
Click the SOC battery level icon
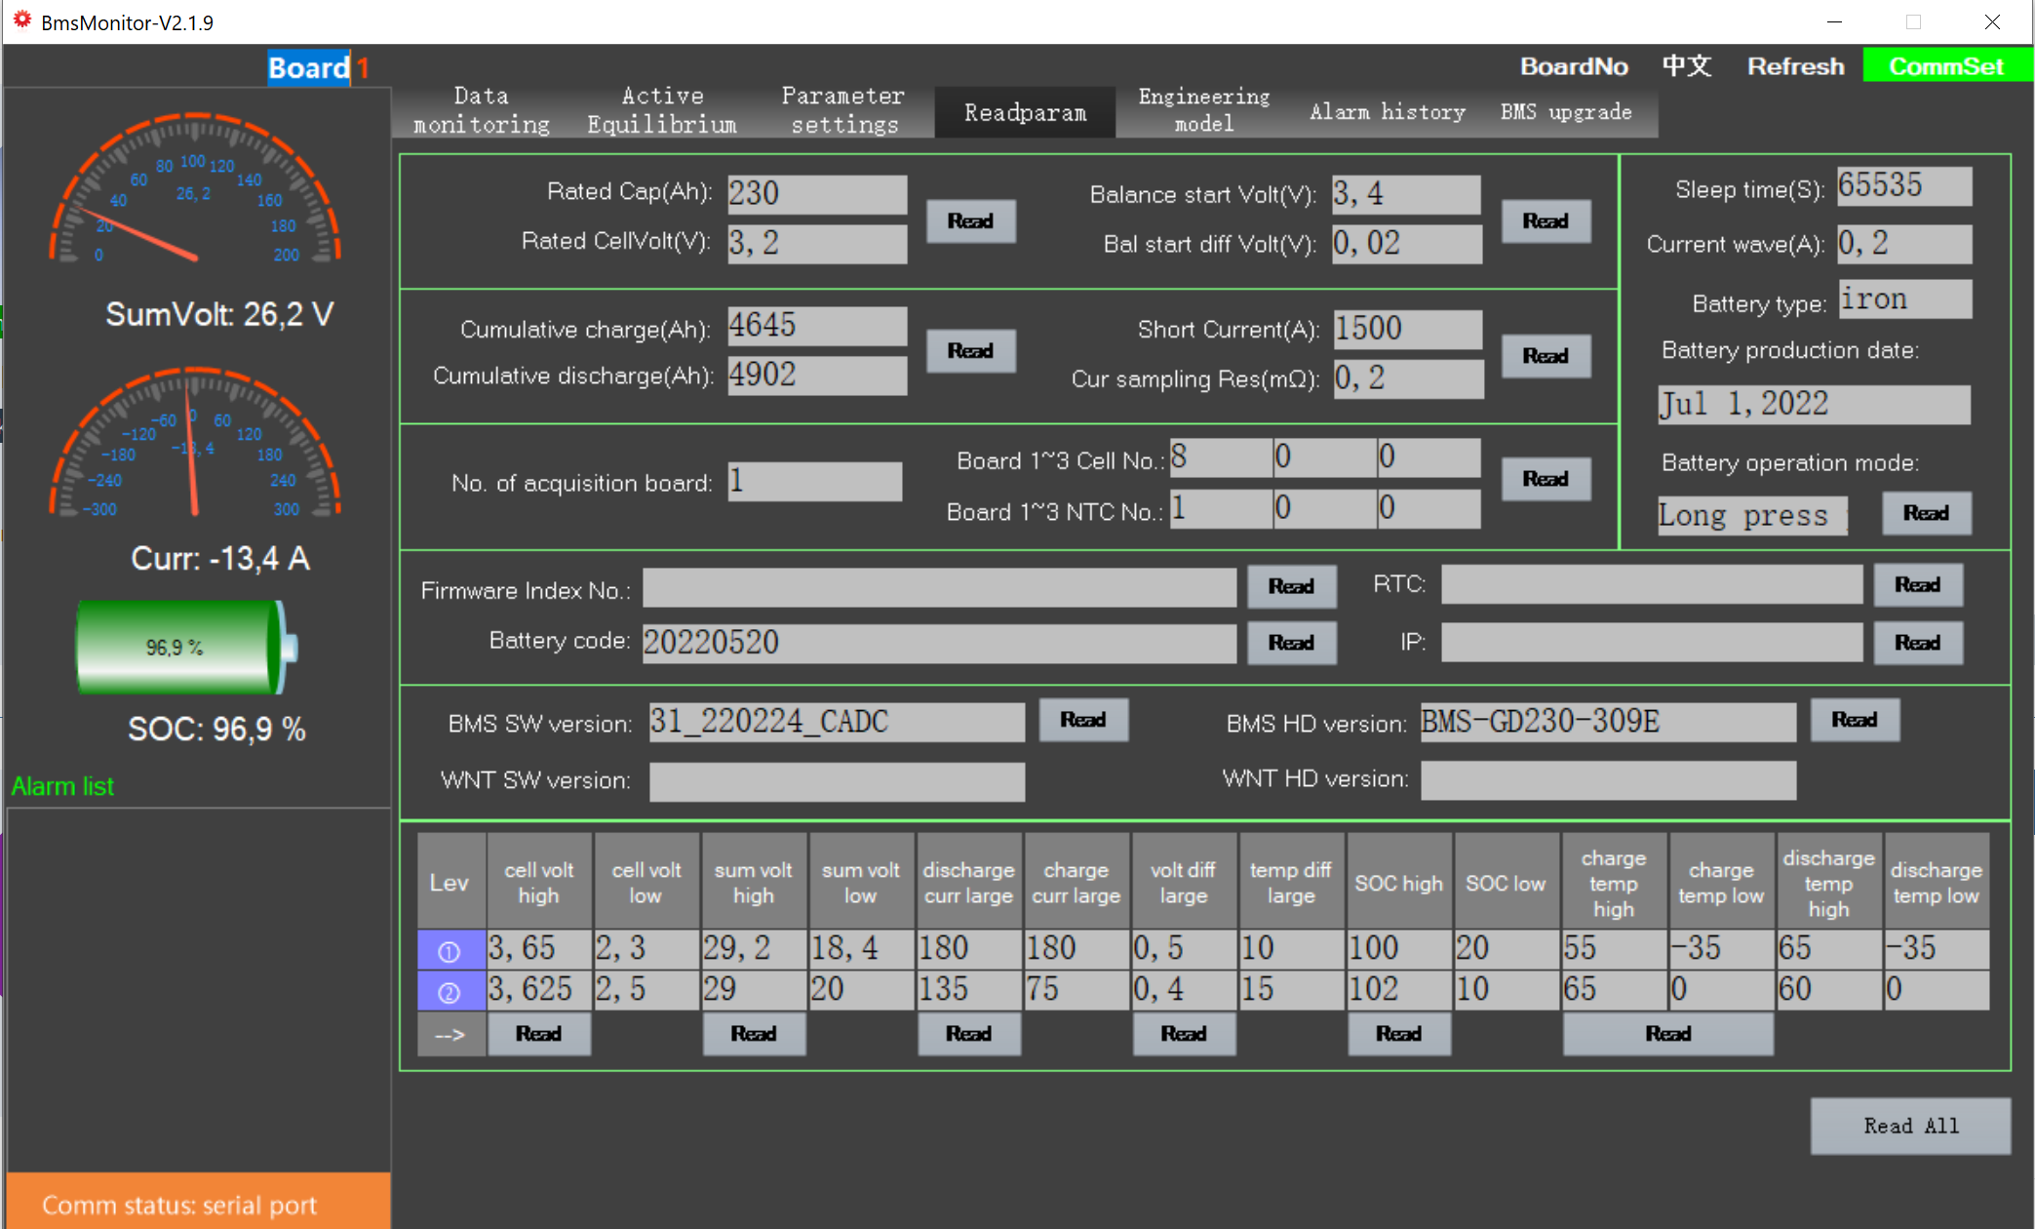185,648
